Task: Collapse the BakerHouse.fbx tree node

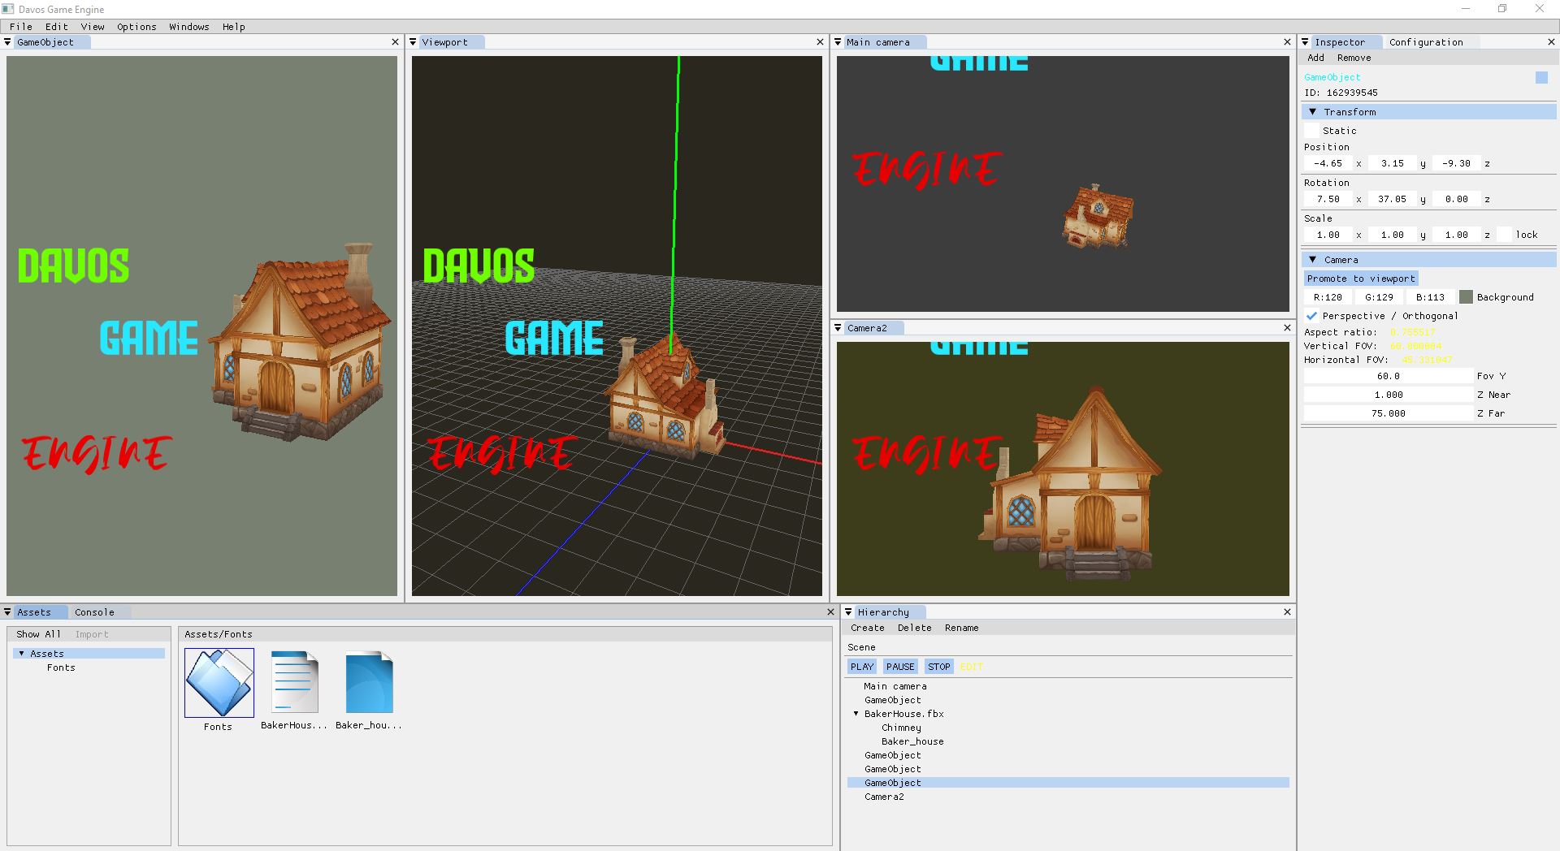Action: 856,714
